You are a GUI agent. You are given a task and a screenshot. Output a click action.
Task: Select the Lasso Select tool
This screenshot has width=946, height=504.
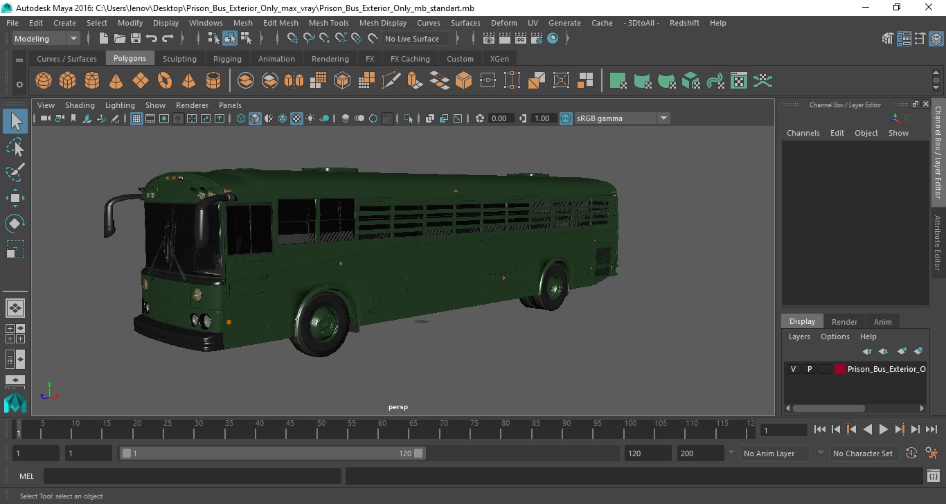(15, 147)
